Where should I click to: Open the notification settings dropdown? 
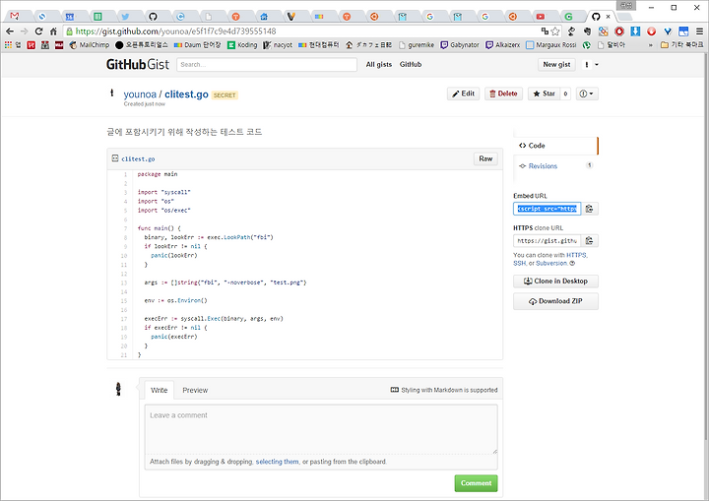pos(587,94)
